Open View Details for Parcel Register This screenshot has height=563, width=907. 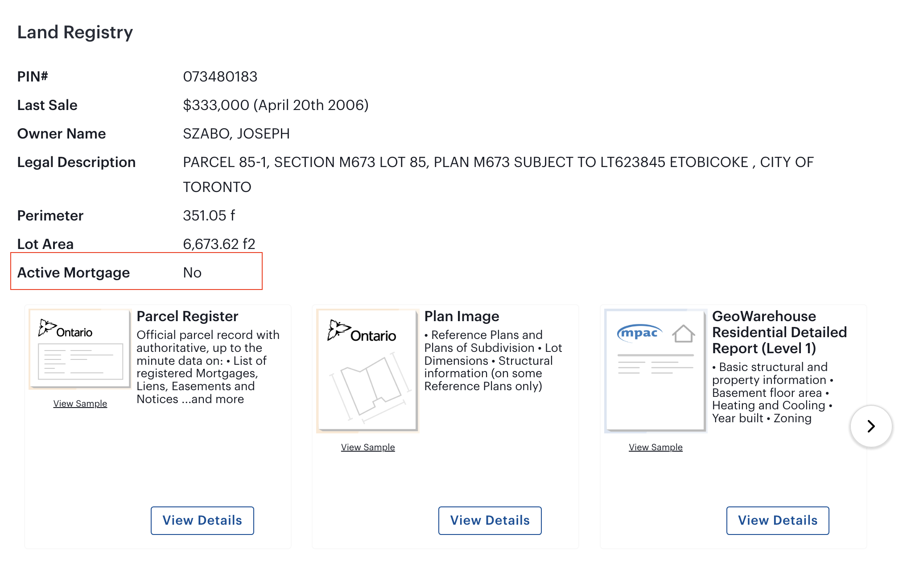[x=202, y=520]
